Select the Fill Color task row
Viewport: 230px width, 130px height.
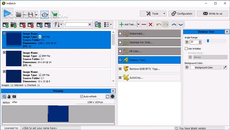click(149, 51)
